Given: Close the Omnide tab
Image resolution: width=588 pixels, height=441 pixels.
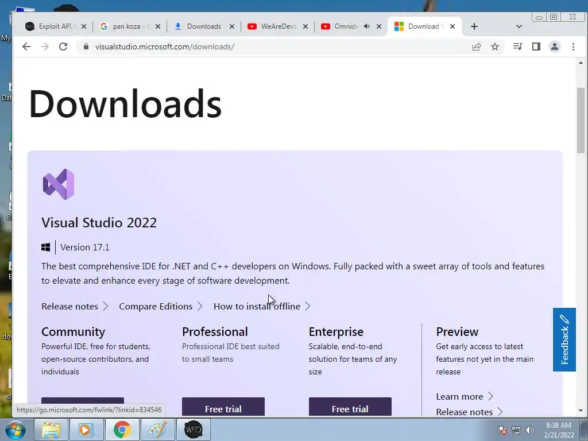Looking at the screenshot, I should click(x=379, y=26).
